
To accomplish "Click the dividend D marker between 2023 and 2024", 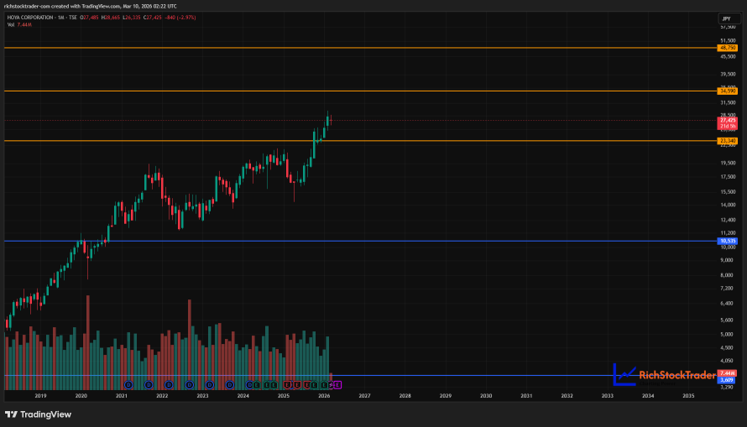I will pyautogui.click(x=230, y=384).
